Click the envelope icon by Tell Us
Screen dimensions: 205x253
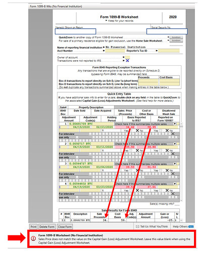[138, 226]
